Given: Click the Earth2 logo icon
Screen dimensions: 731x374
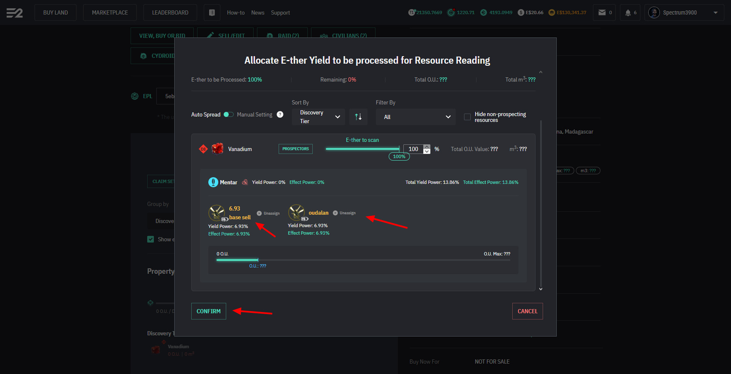Looking at the screenshot, I should click(x=15, y=13).
